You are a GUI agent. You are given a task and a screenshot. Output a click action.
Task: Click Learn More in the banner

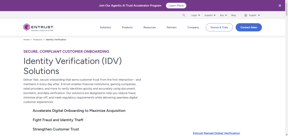(x=176, y=6)
